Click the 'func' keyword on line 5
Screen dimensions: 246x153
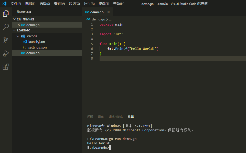103,44
